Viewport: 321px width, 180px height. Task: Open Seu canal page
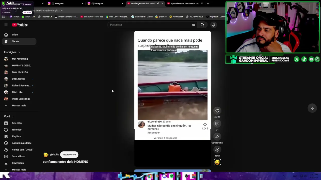point(19,123)
